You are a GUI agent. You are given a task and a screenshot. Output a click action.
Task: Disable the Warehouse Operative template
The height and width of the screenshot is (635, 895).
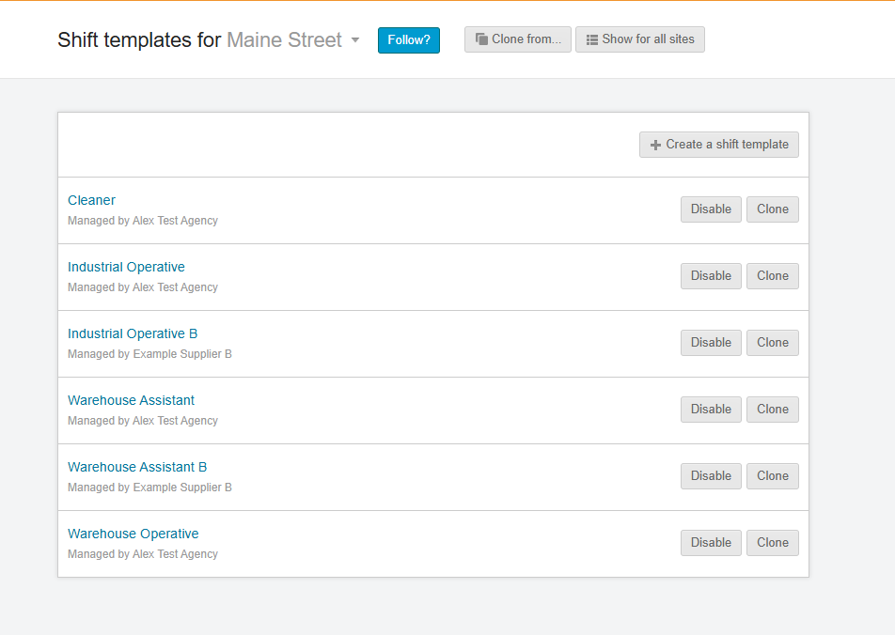(x=711, y=543)
